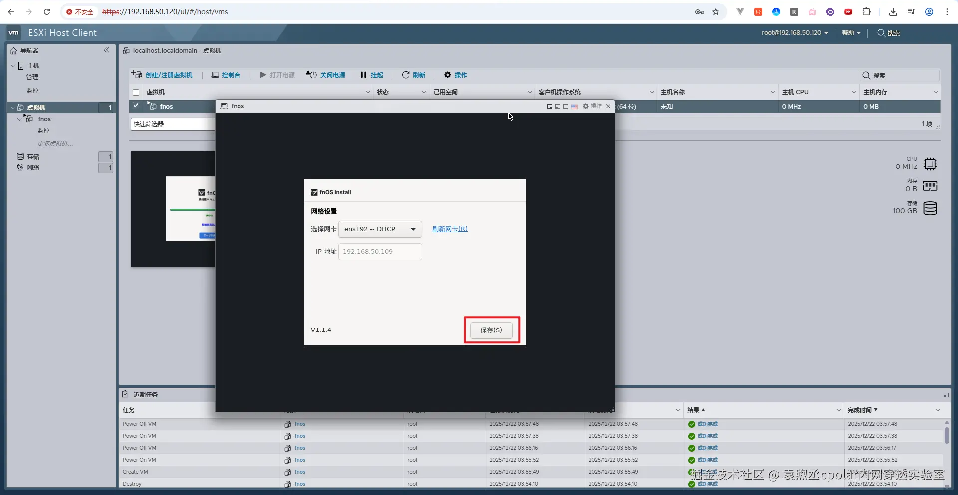This screenshot has height=495, width=958.
Task: Collapse the fnos node in the navigator tree
Action: (20, 119)
